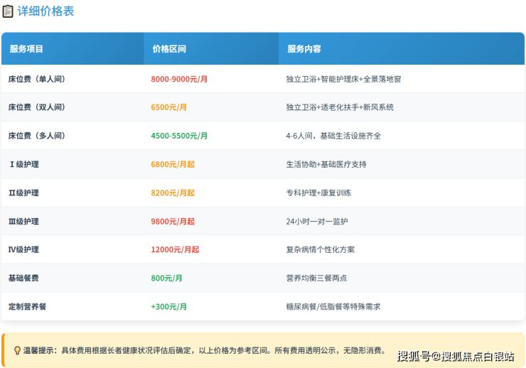This screenshot has height=368, width=526.
Task: Click the 8000-9000元/月 price
Action: tap(179, 79)
